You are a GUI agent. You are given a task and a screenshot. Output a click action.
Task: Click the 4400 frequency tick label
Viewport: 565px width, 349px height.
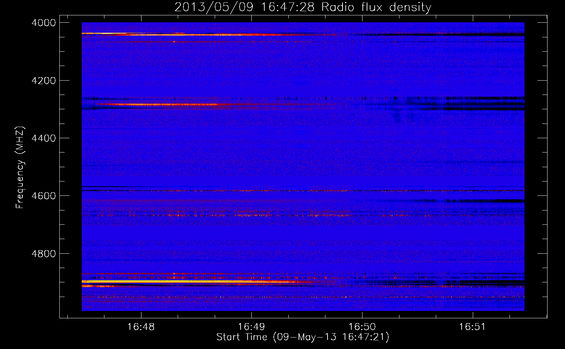[44, 138]
